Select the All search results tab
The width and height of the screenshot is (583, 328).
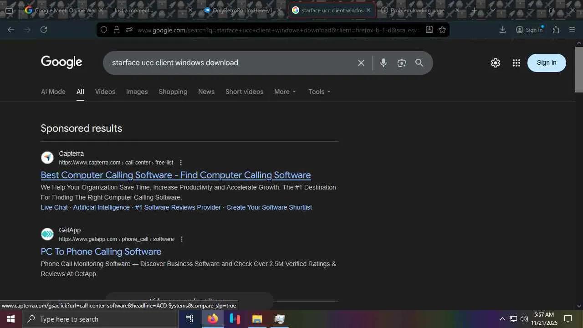[80, 92]
